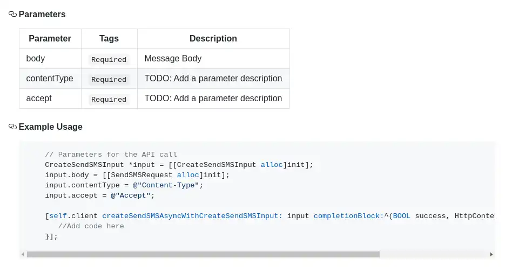The height and width of the screenshot is (273, 519).
Task: Click the body parameter cell
Action: tap(36, 59)
